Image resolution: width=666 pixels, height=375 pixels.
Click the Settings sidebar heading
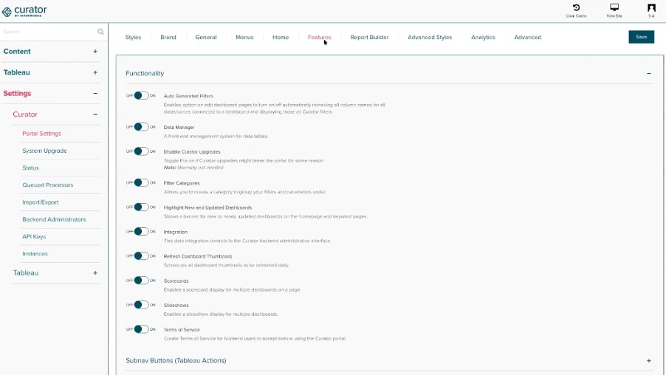17,94
